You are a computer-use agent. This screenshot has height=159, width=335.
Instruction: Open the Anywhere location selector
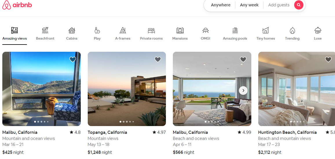pos(221,5)
